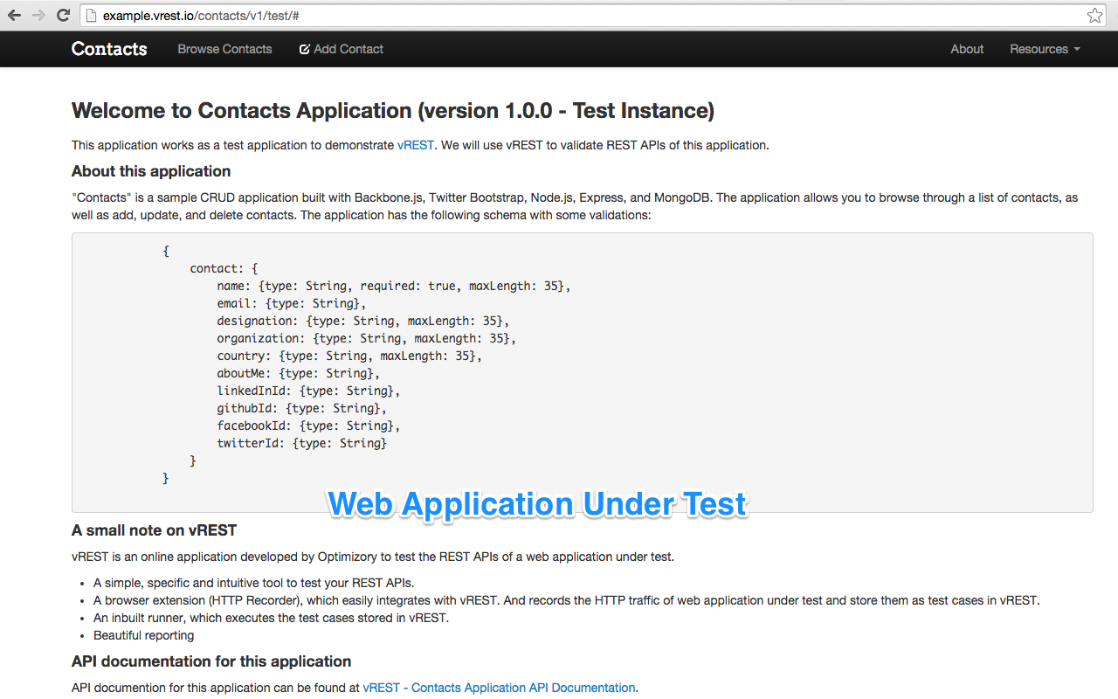
Task: Click the schema line starting with 'designation:'
Action: [x=363, y=321]
